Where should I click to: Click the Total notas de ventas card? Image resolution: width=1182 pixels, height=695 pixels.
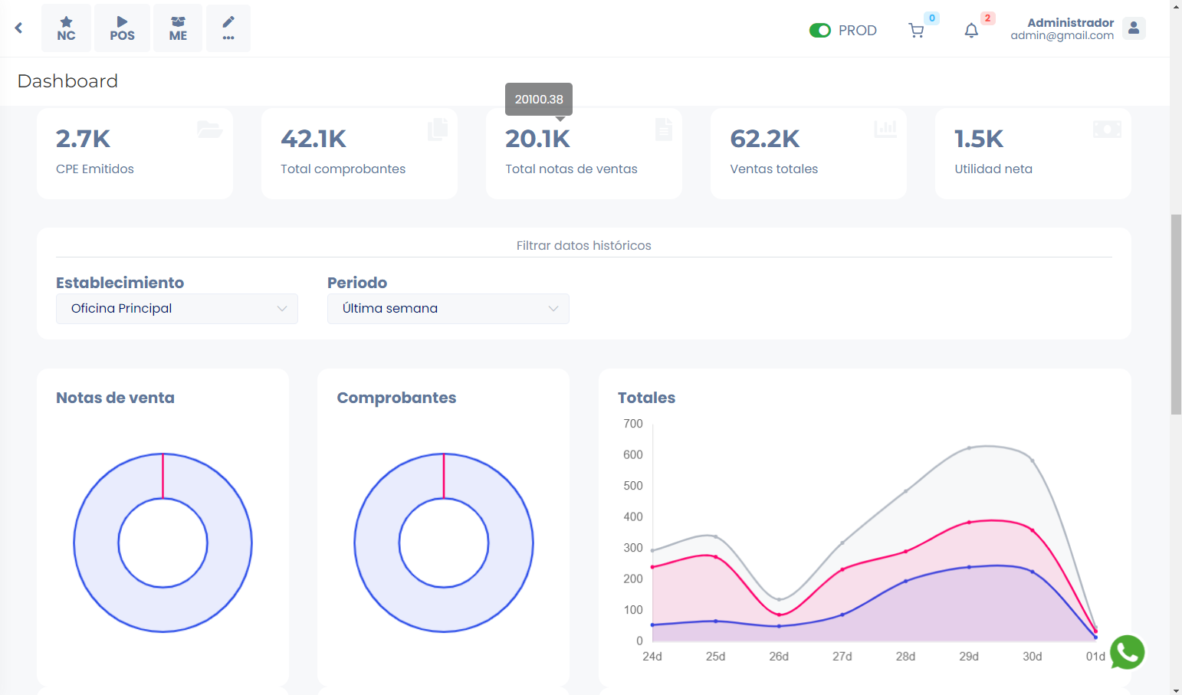coord(583,154)
